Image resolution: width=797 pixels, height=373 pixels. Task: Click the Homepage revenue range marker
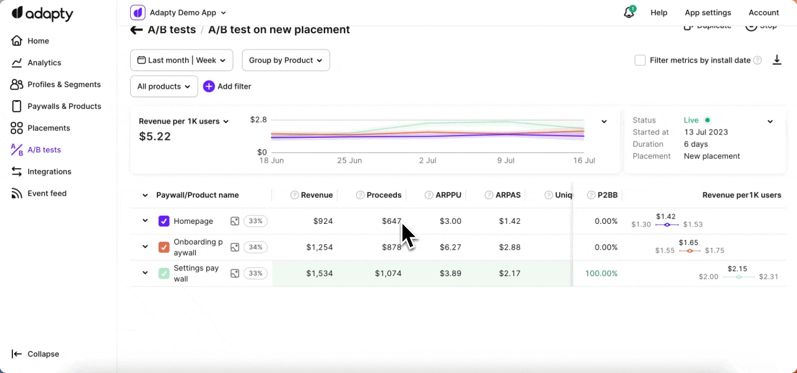[x=667, y=225]
